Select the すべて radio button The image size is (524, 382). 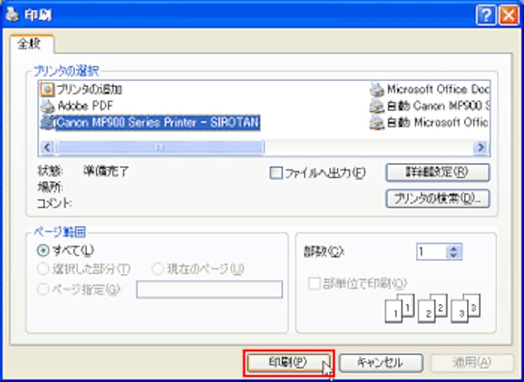(43, 250)
